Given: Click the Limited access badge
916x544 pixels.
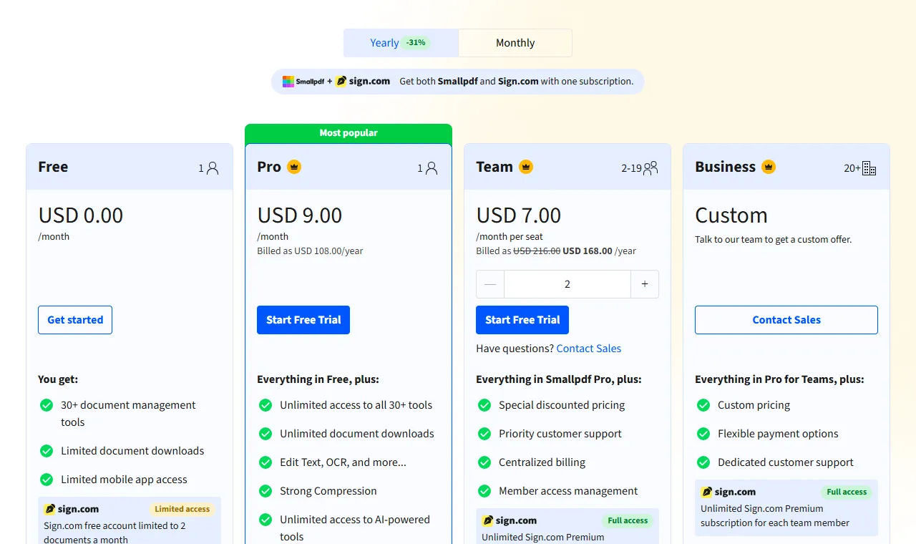Looking at the screenshot, I should [x=182, y=510].
